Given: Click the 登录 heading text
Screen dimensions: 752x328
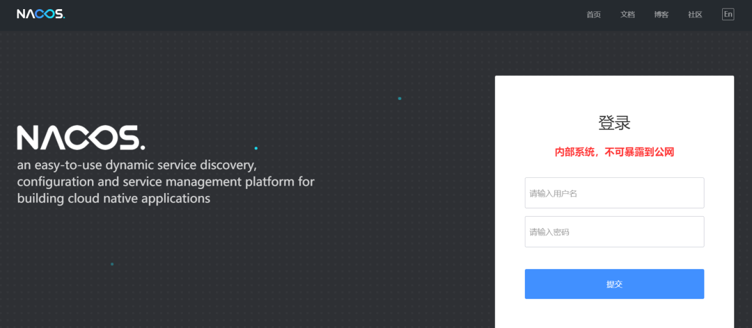Looking at the screenshot, I should tap(614, 123).
